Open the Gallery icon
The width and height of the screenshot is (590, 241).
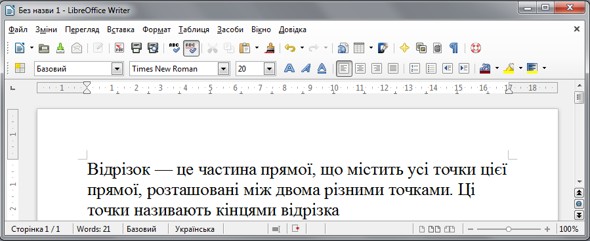tap(421, 48)
